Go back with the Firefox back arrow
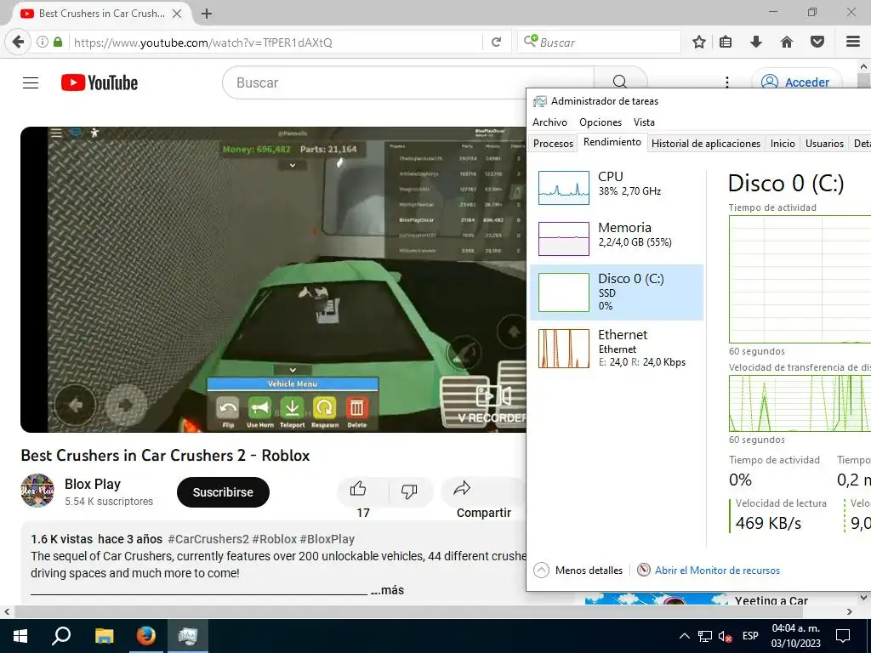The image size is (871, 653). click(18, 43)
